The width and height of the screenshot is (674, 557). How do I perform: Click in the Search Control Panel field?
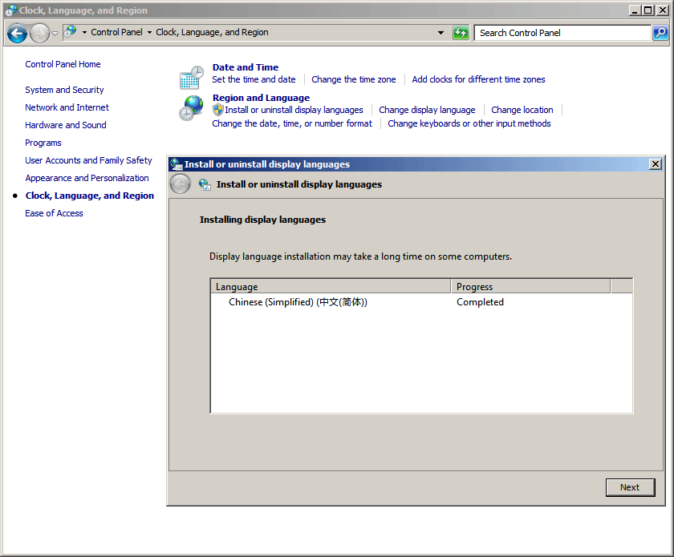tap(562, 33)
